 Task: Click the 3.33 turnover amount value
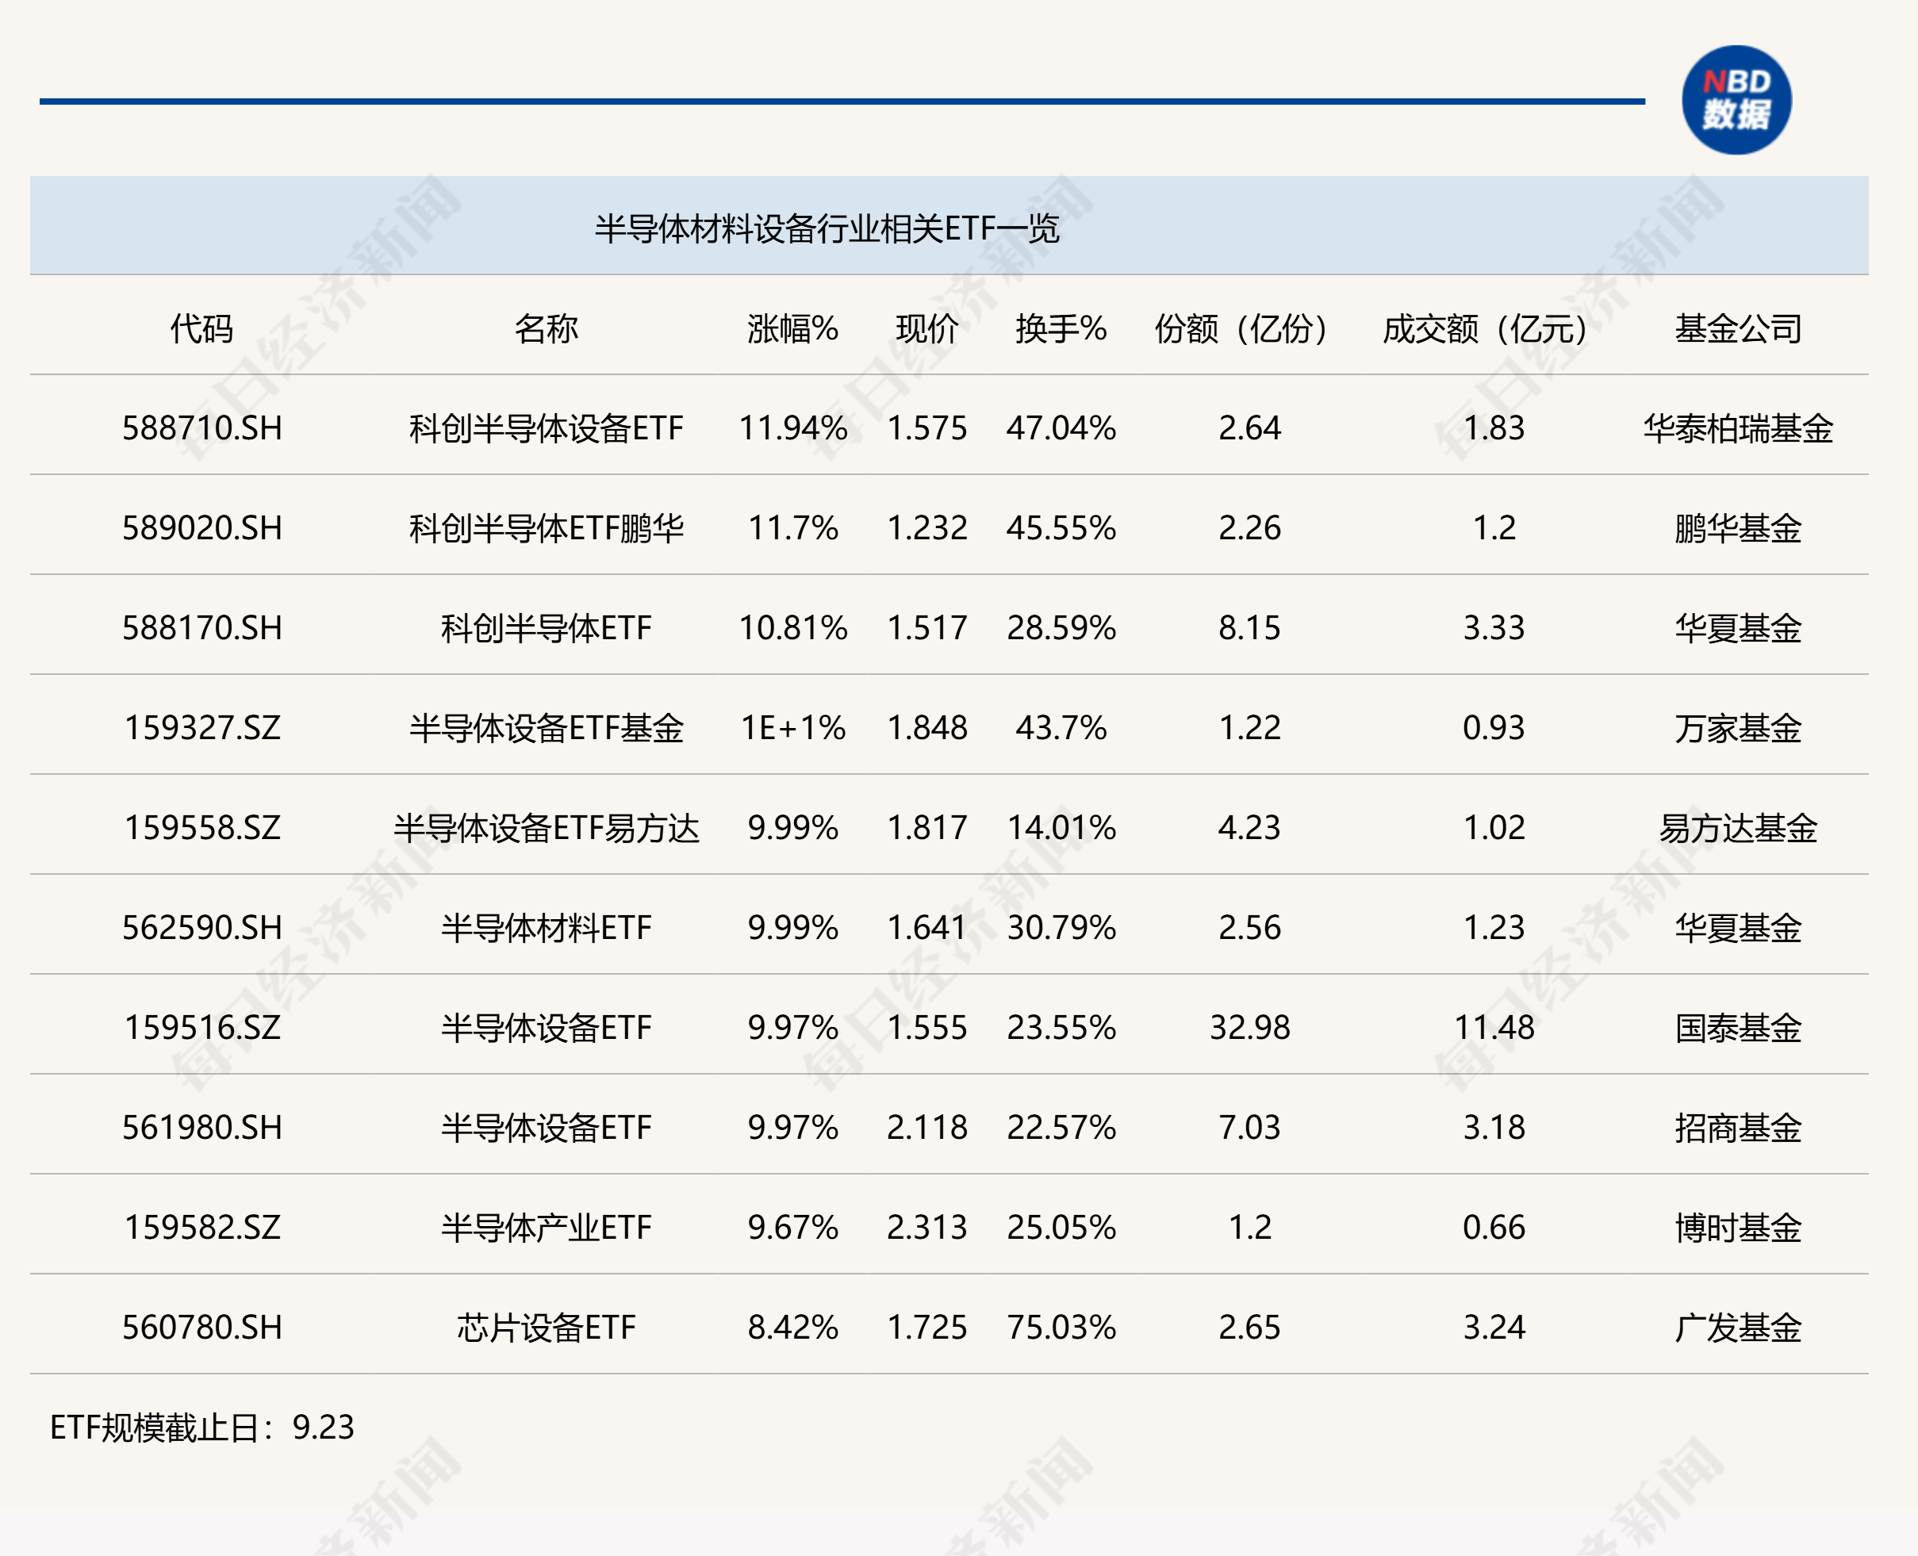[x=1494, y=628]
